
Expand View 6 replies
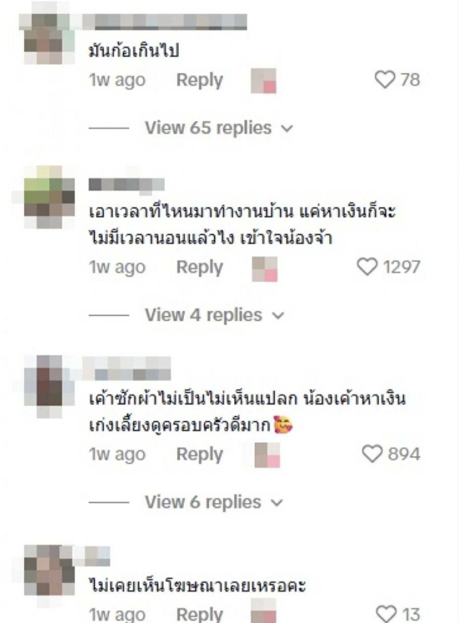click(x=213, y=502)
